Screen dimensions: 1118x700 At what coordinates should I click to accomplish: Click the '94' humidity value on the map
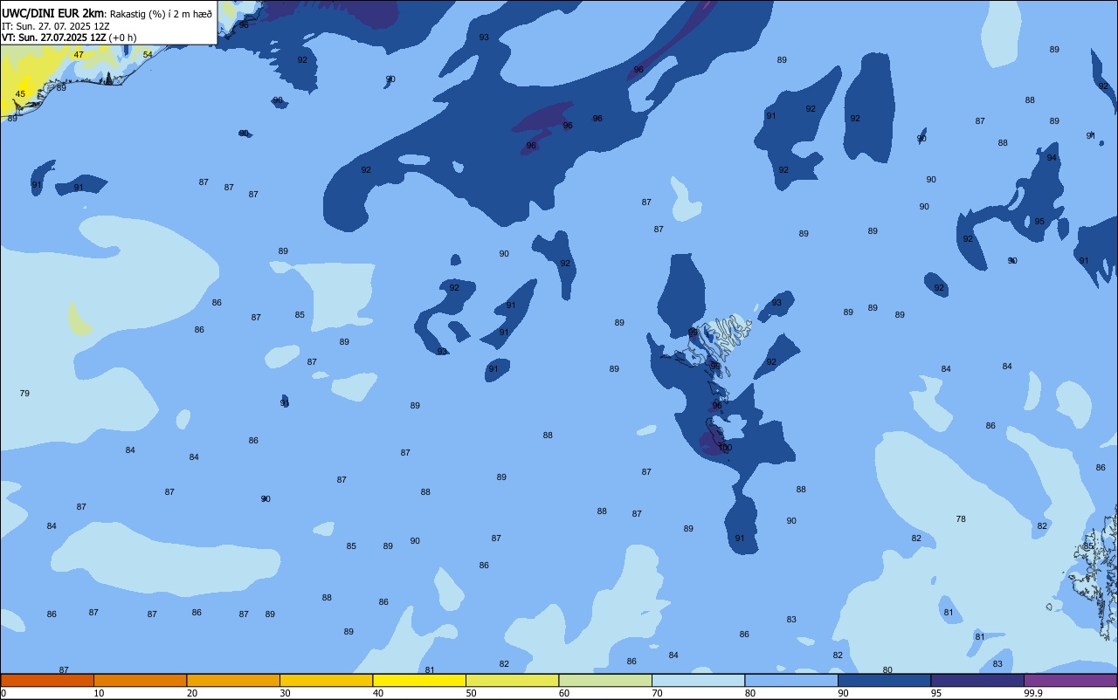(x=1052, y=158)
